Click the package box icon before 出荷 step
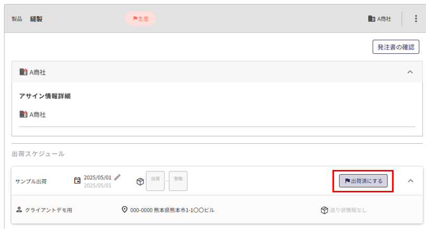This screenshot has height=229, width=426. pyautogui.click(x=140, y=181)
